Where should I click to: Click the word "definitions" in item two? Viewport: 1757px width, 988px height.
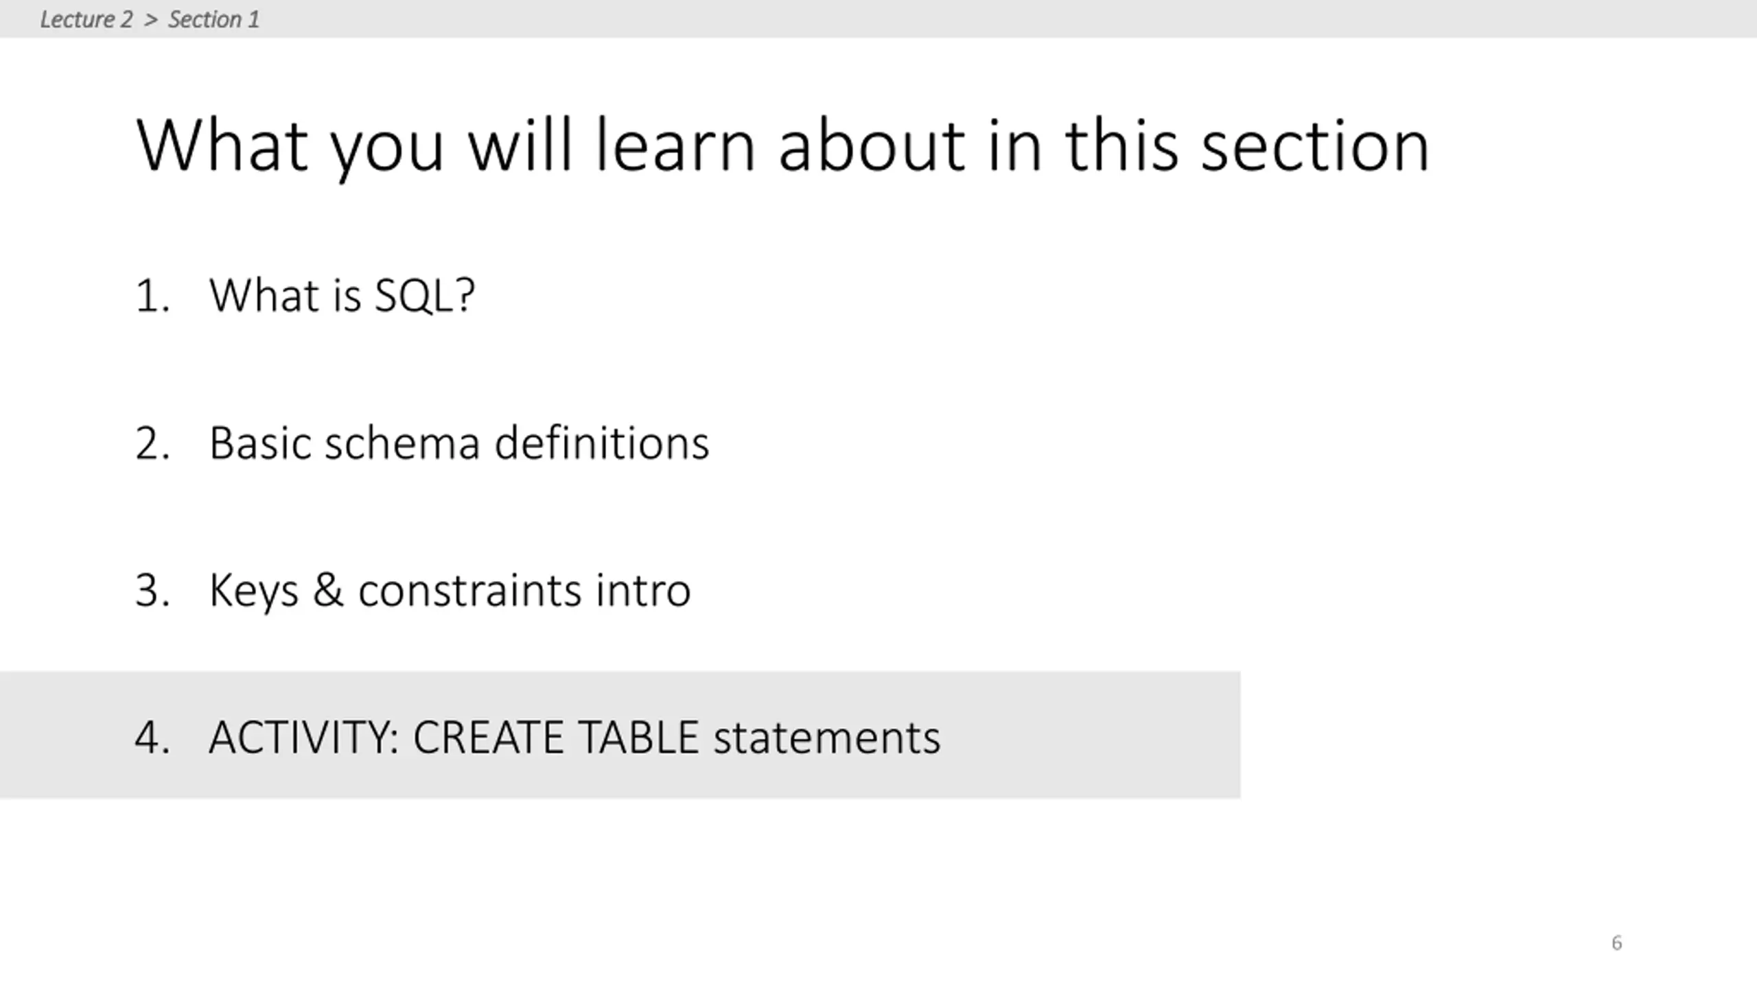(x=602, y=443)
